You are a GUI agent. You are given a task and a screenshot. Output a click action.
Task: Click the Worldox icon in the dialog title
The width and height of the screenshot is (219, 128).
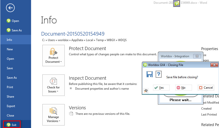[x=145, y=65]
